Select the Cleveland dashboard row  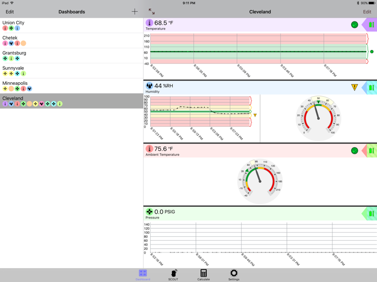pos(72,101)
